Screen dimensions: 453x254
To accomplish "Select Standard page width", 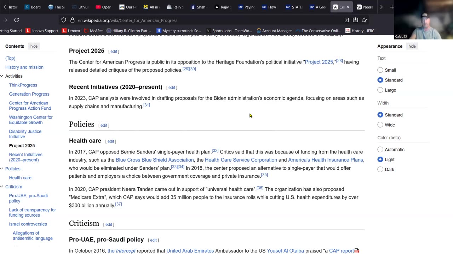I will tap(380, 115).
